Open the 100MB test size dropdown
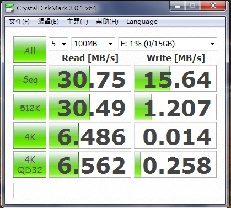231x208 pixels. 93,44
